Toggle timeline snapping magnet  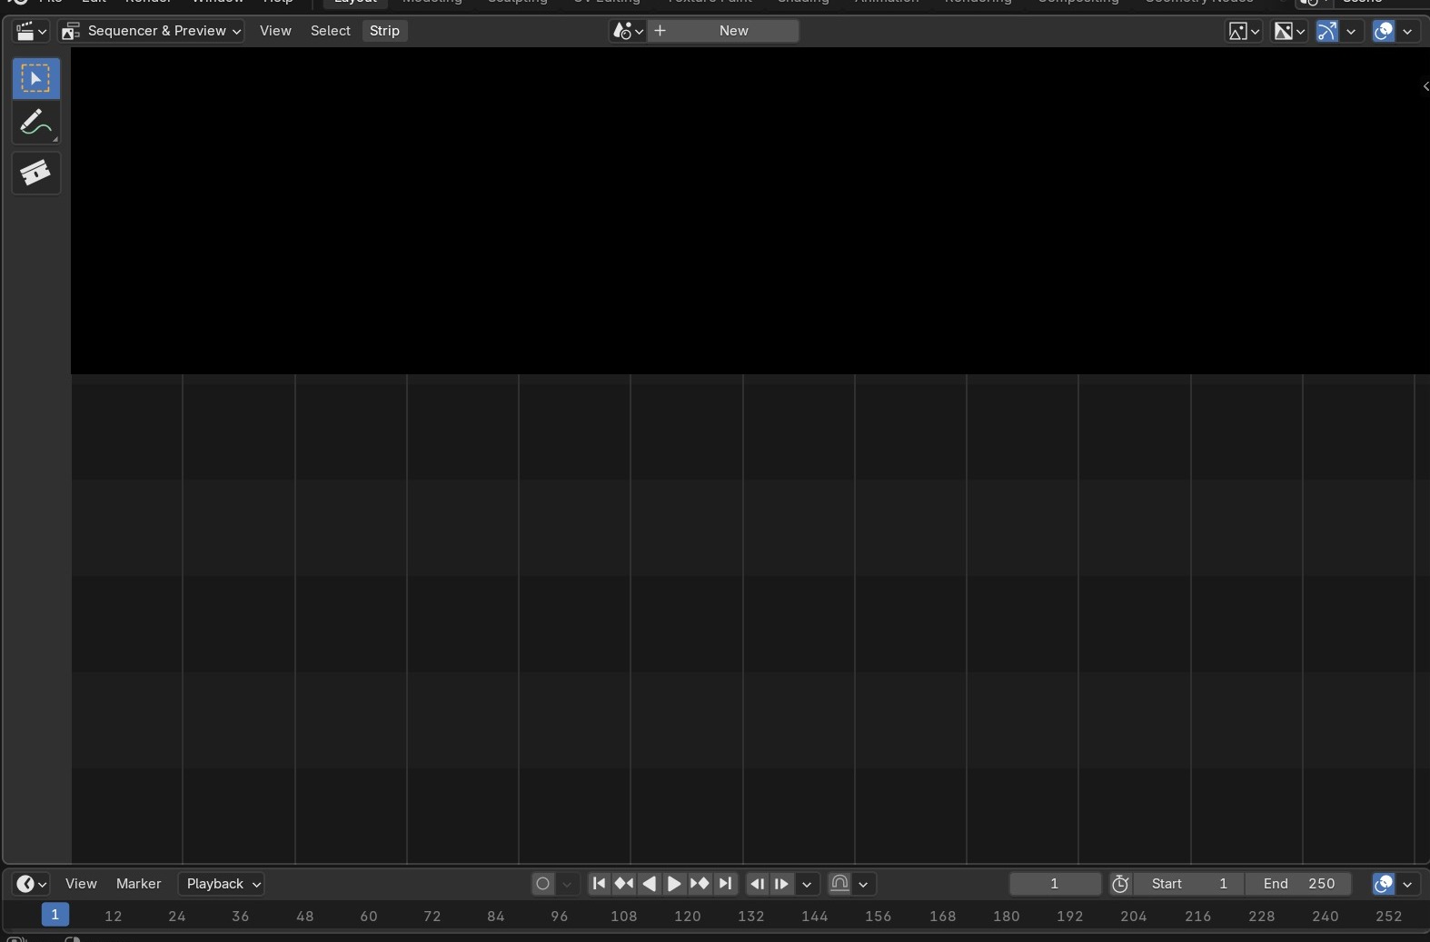click(839, 884)
